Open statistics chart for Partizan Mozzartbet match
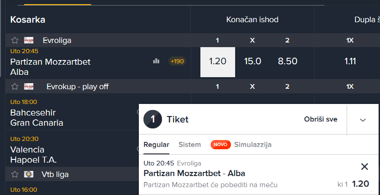This screenshot has width=380, height=195. [x=156, y=61]
